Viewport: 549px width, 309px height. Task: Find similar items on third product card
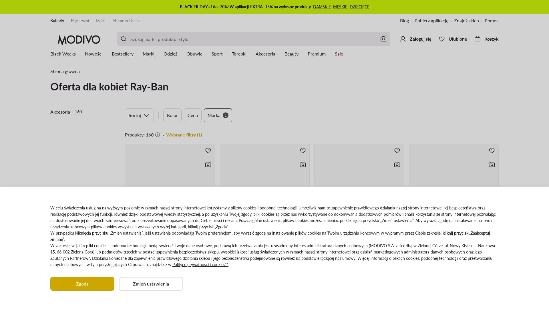[x=397, y=165]
